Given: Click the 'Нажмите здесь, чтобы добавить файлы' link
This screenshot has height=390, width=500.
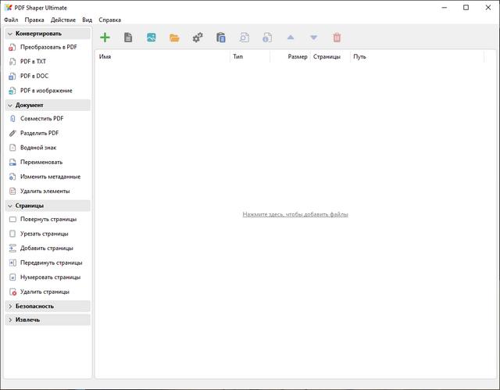Looking at the screenshot, I should (295, 215).
